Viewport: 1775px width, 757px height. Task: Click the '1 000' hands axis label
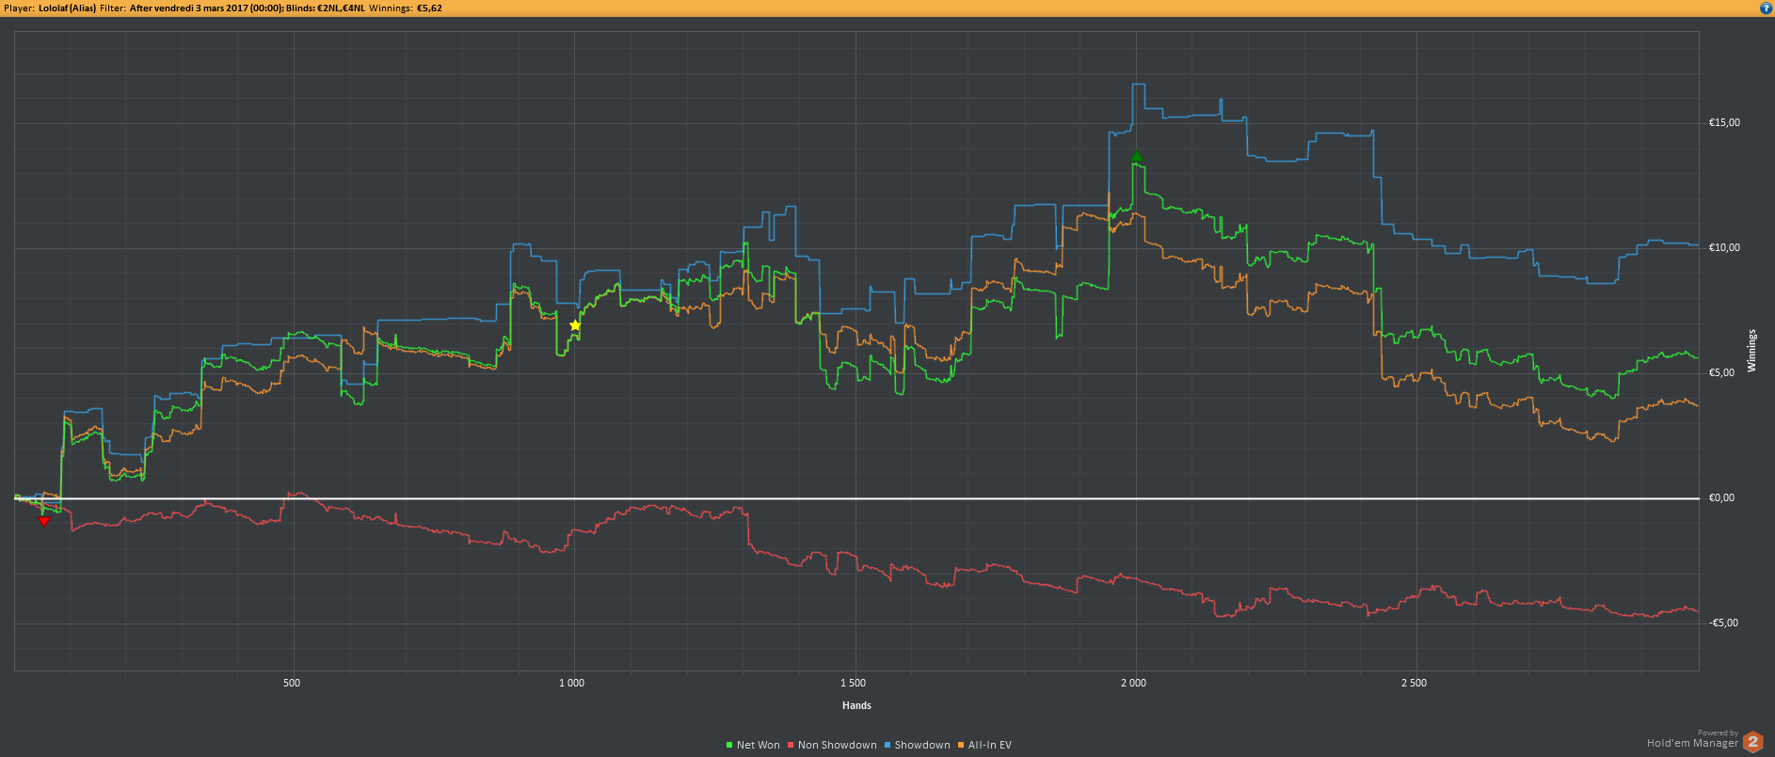pos(571,684)
